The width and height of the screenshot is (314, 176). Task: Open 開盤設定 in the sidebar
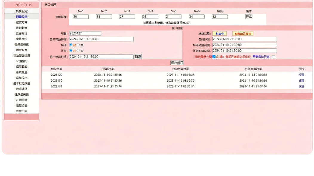tap(21, 17)
